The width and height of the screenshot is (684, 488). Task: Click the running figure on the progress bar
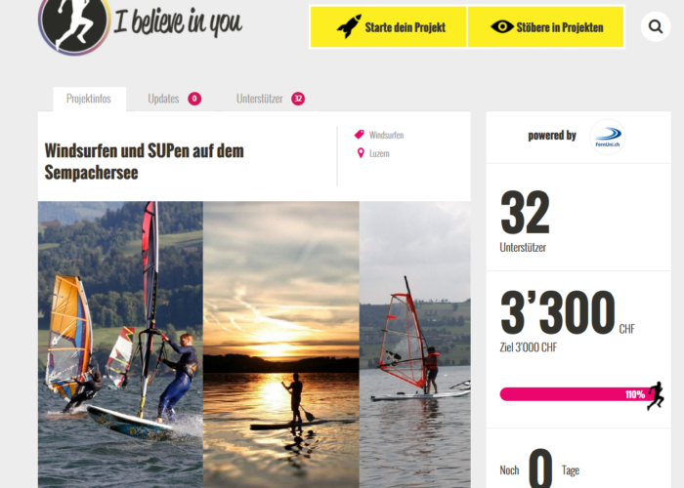tap(656, 395)
